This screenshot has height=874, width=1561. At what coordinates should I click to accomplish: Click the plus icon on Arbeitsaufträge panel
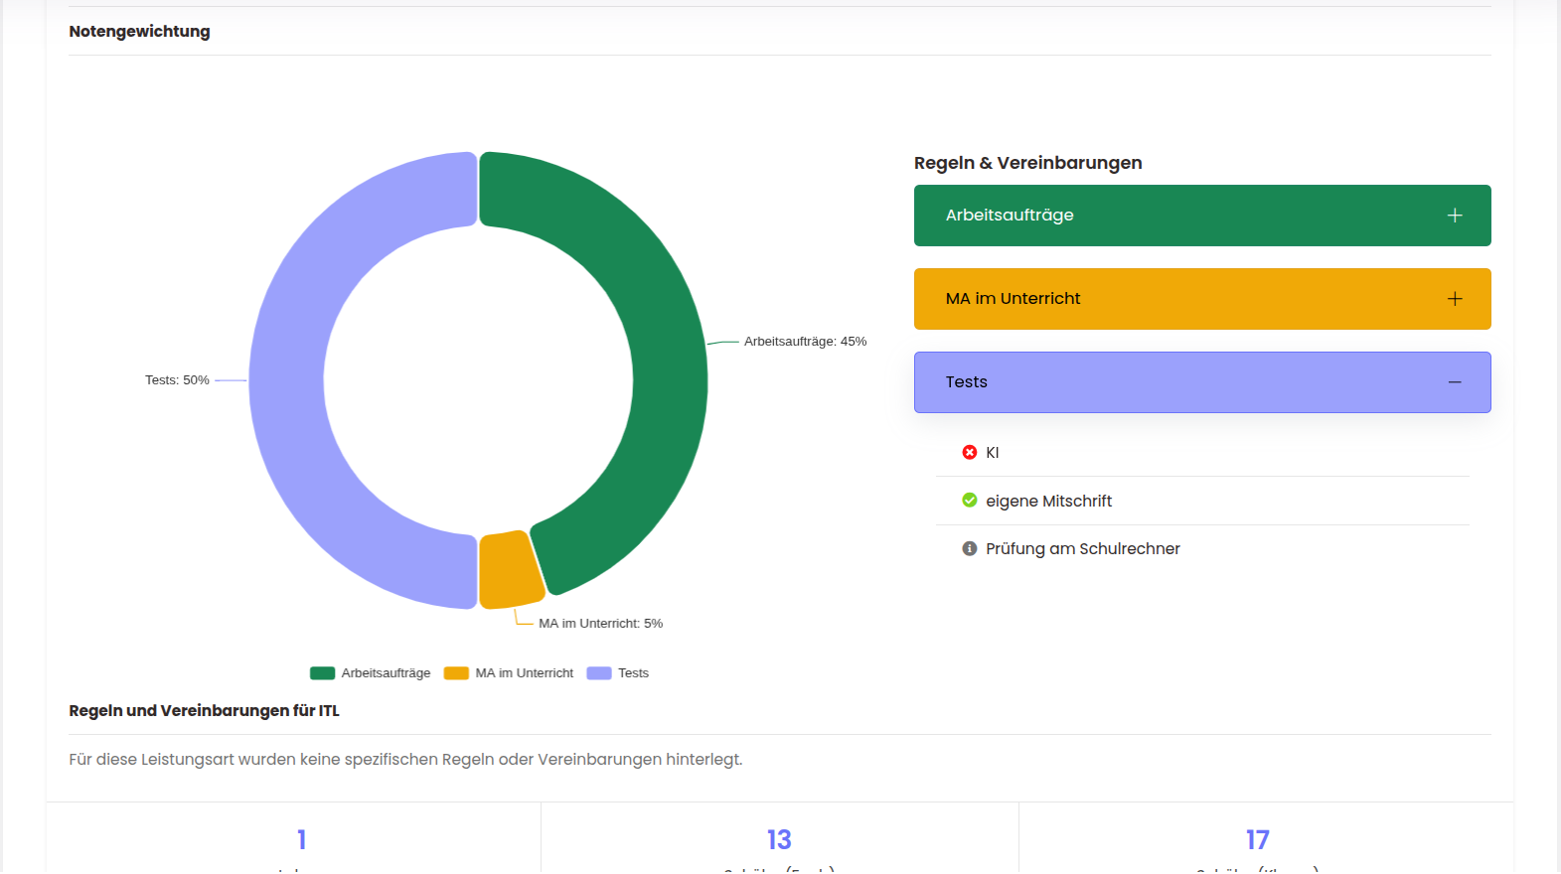click(x=1455, y=216)
